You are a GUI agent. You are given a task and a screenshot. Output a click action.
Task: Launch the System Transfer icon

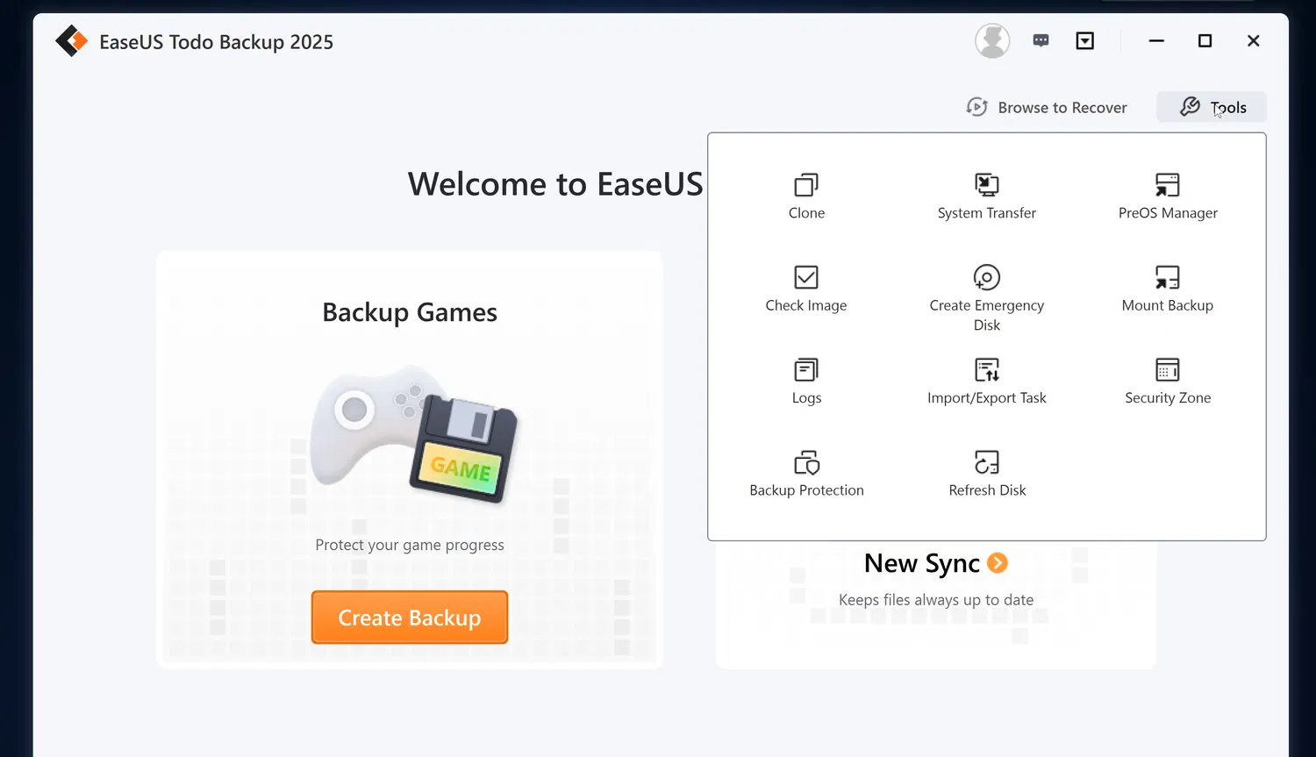tap(987, 184)
